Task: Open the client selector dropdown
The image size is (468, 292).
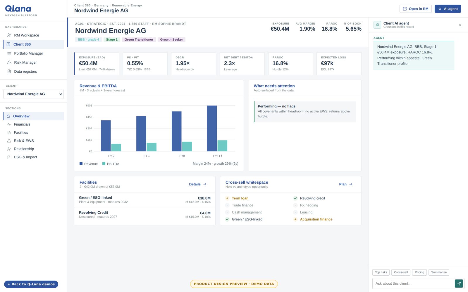Action: coord(33,94)
